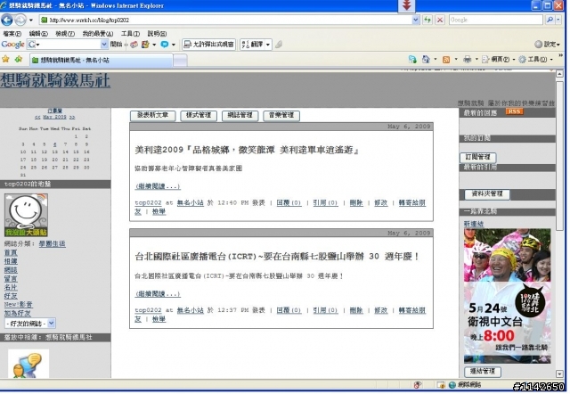The image size is (570, 394).
Task: Open a new blank tab
Action: coord(180,61)
